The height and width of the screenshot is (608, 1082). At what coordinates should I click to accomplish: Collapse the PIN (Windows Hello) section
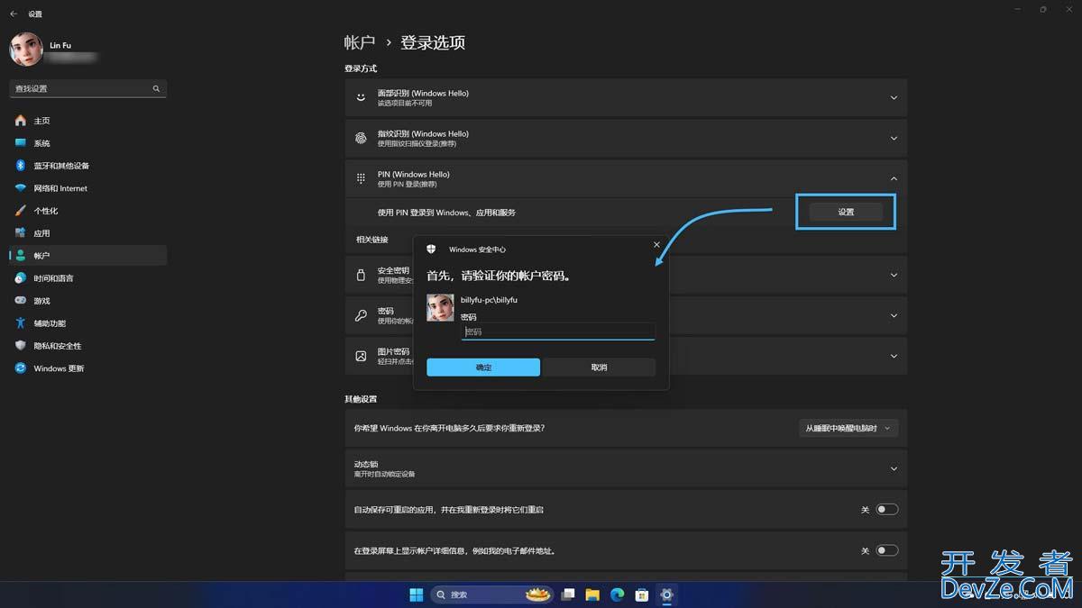(894, 178)
